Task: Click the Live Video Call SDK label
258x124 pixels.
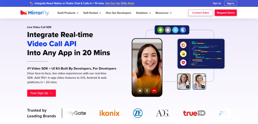Action: click(39, 27)
